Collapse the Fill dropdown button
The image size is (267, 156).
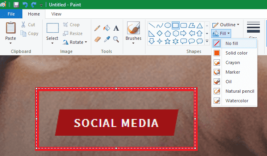click(221, 33)
